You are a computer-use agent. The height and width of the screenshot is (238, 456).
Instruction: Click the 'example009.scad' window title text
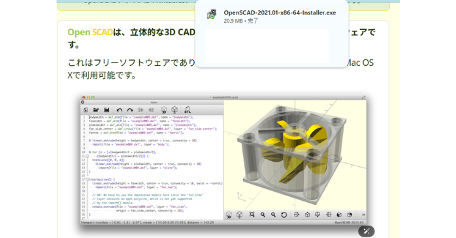tap(225, 97)
